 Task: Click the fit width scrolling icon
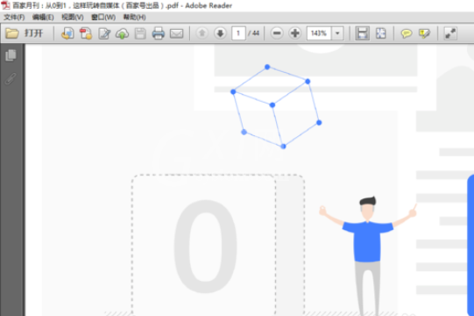[x=362, y=33]
